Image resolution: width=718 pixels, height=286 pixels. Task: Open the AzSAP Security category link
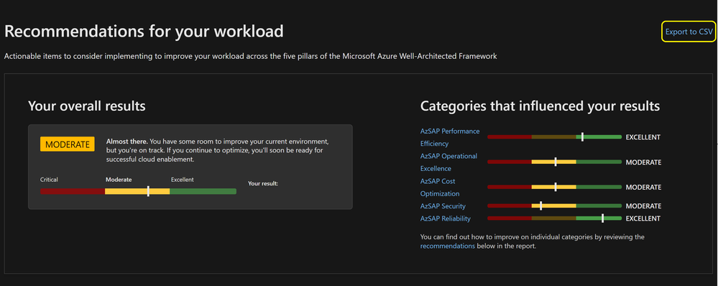(x=443, y=206)
